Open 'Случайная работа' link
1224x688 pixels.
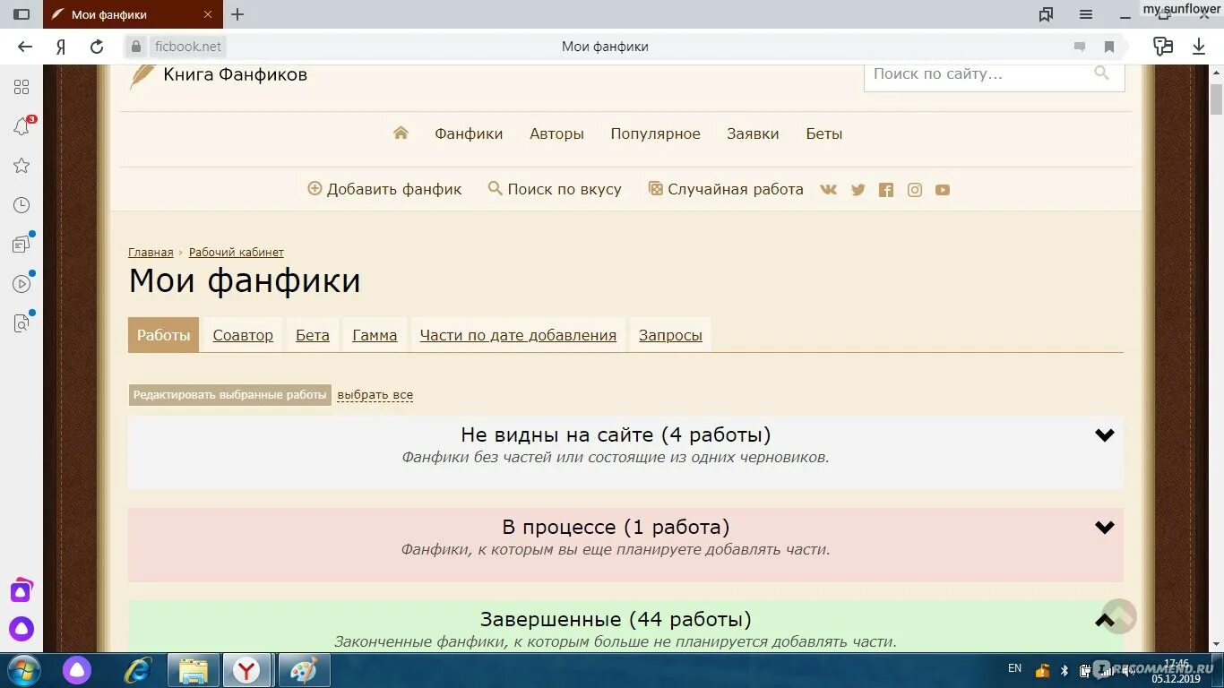pyautogui.click(x=726, y=189)
